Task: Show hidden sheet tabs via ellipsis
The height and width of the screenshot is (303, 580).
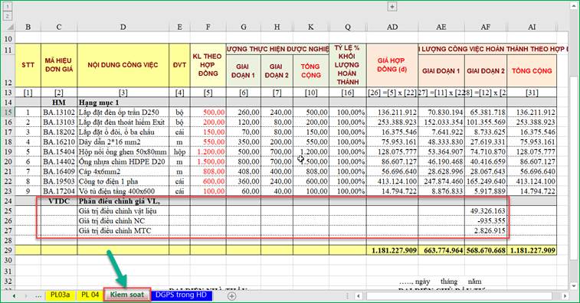Action: (38, 295)
